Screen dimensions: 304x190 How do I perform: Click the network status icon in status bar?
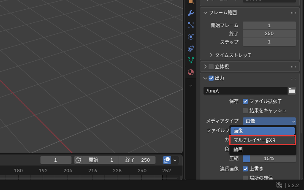pyautogui.click(x=279, y=185)
